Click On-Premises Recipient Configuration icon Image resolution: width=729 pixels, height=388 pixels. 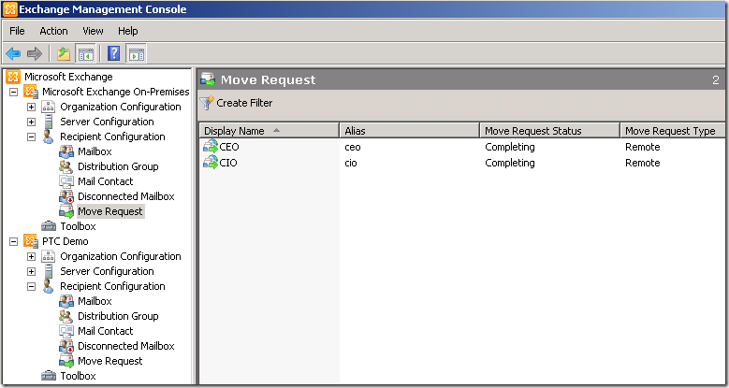pyautogui.click(x=49, y=137)
